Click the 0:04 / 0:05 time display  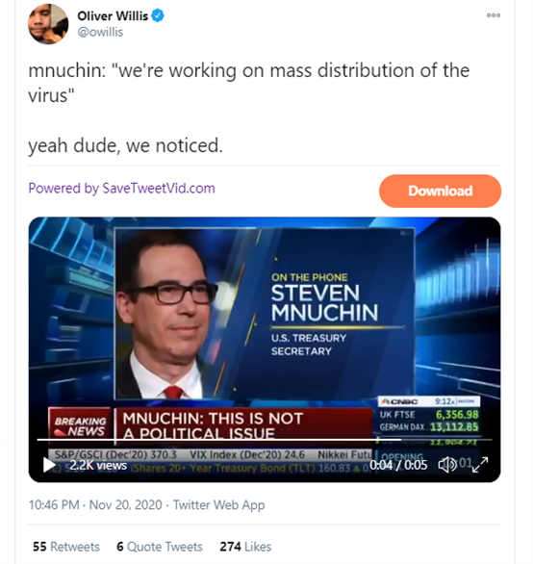398,465
